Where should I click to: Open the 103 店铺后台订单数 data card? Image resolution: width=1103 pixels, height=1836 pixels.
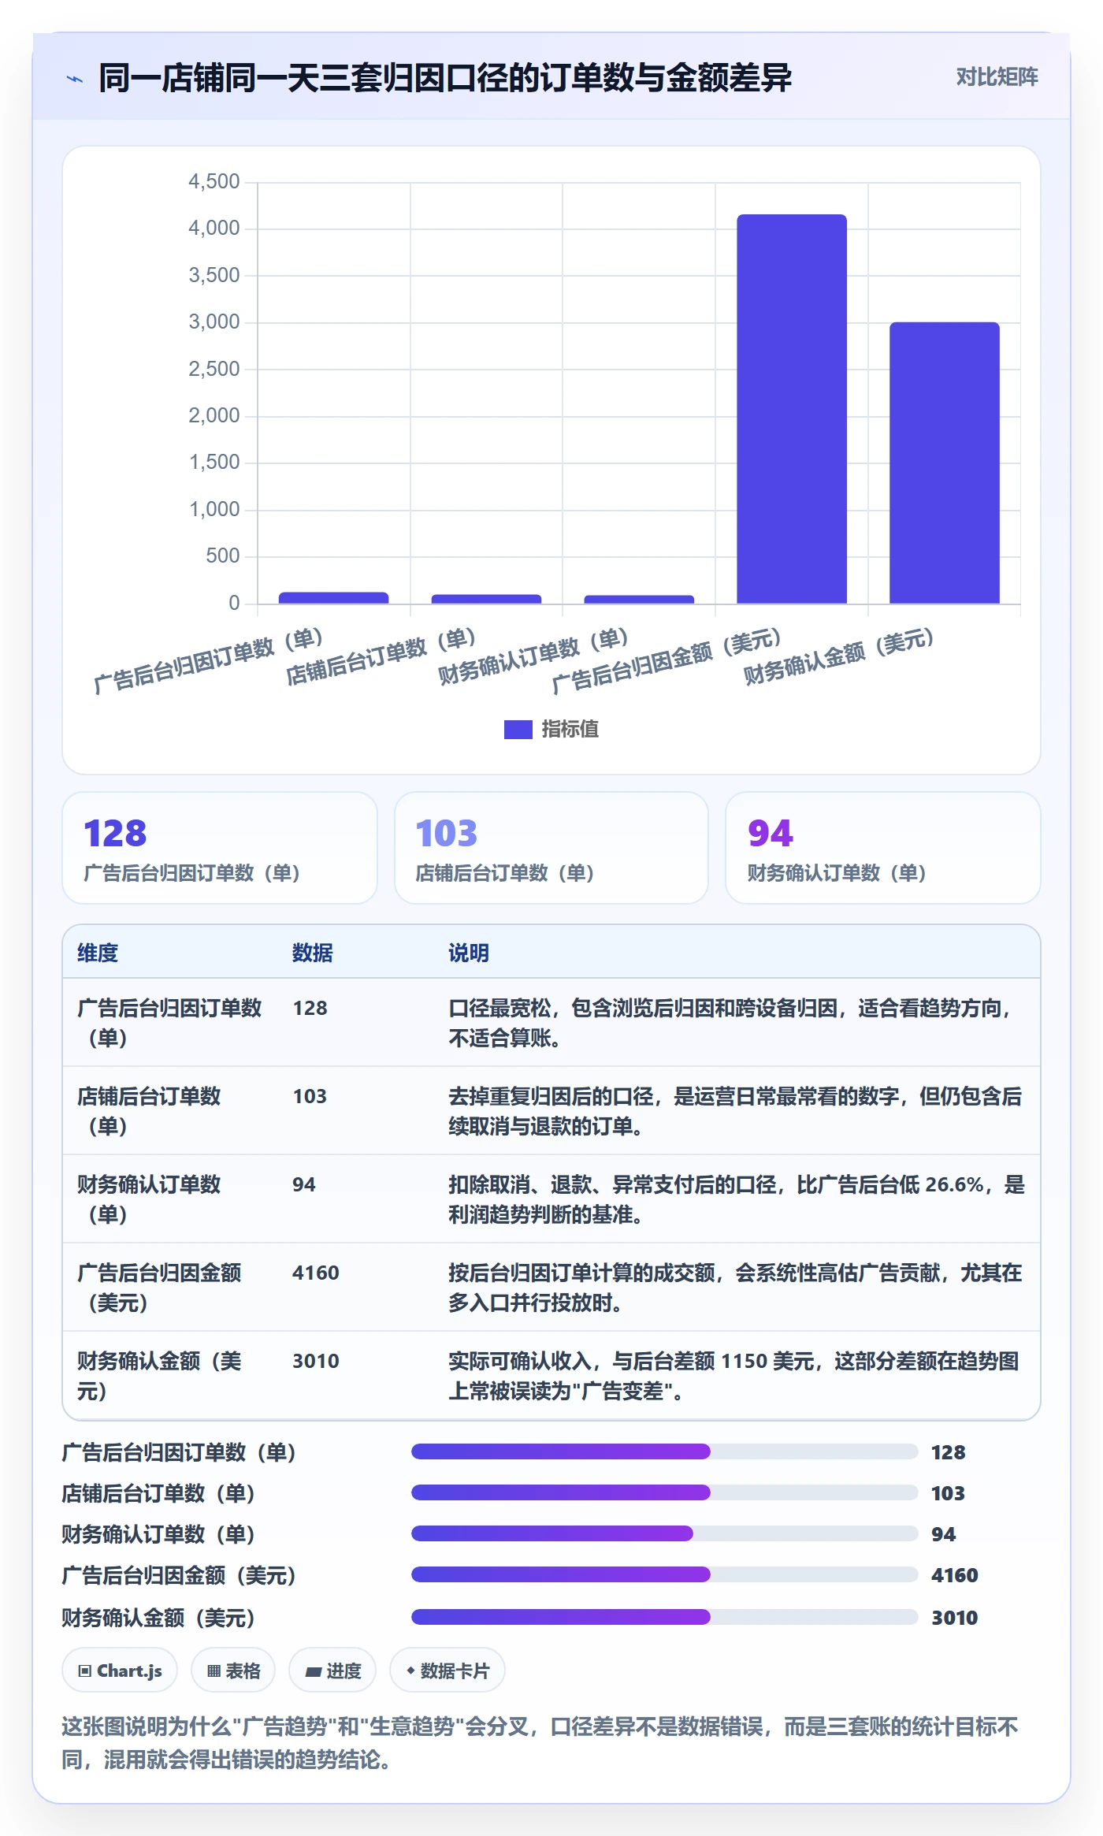click(x=551, y=848)
